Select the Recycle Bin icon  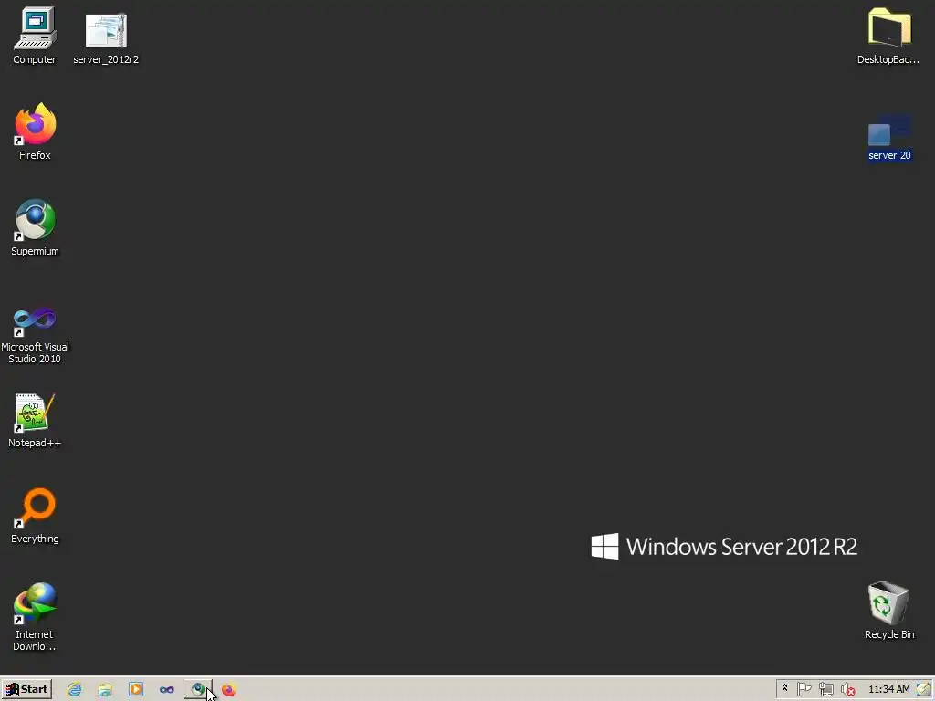pos(889,611)
